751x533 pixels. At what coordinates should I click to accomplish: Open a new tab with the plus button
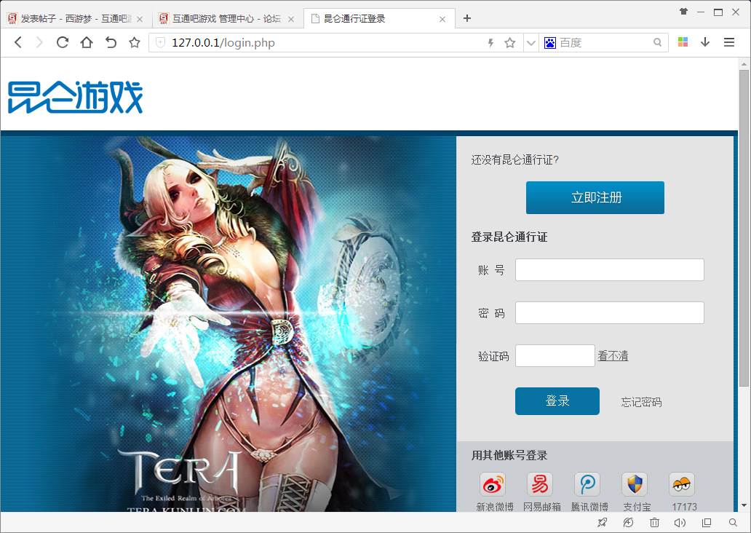tap(467, 18)
